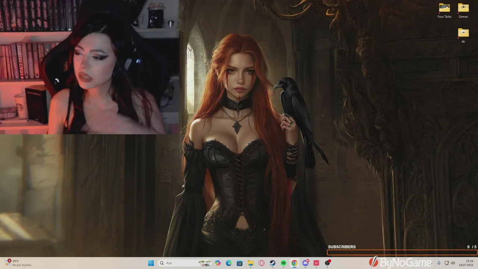Launch Copilot from the taskbar
The height and width of the screenshot is (269, 478).
click(218, 263)
